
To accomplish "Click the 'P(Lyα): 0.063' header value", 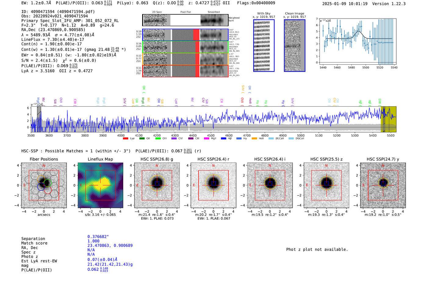I will pos(133,3).
